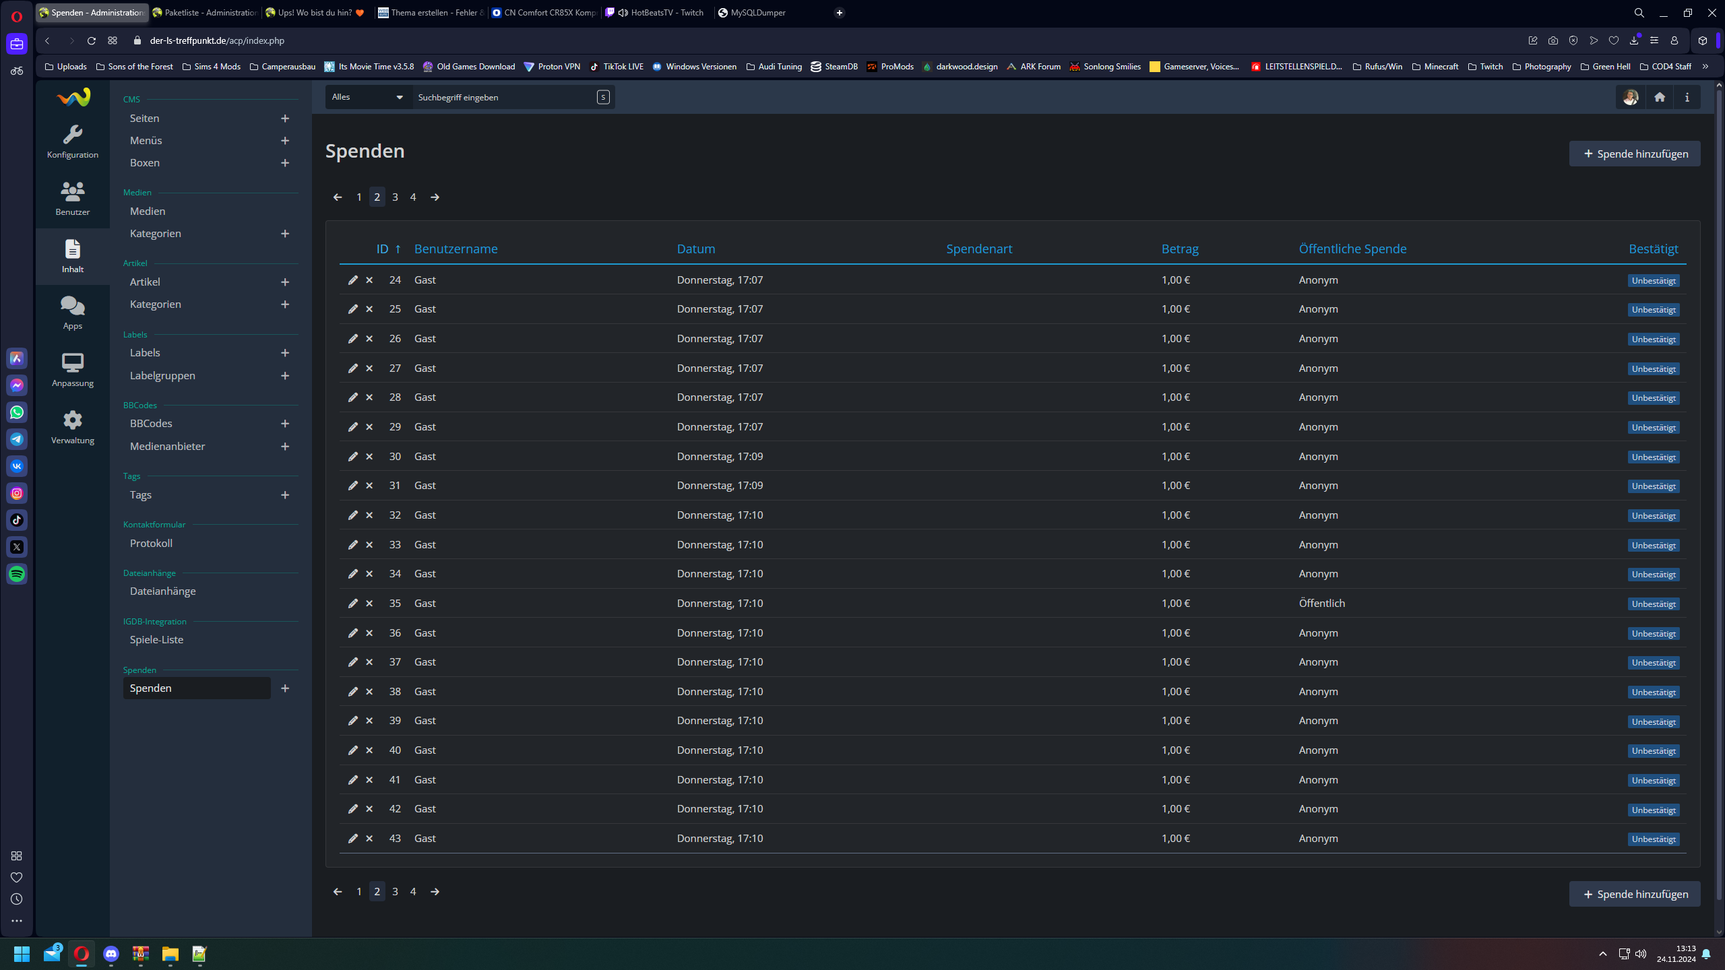Delete donation ID 30 with X icon
Screen dimensions: 1725x970
369,457
